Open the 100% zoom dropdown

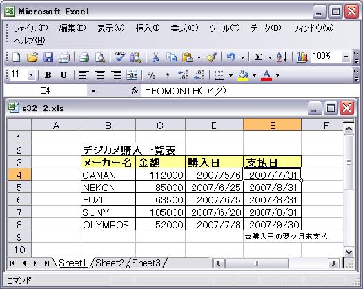pyautogui.click(x=346, y=57)
